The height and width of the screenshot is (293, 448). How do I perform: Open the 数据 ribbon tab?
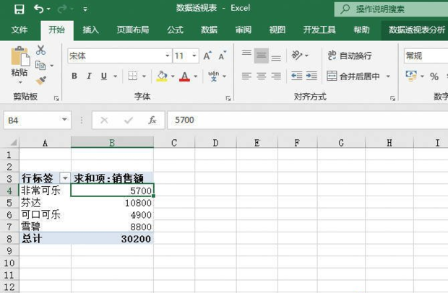(209, 30)
